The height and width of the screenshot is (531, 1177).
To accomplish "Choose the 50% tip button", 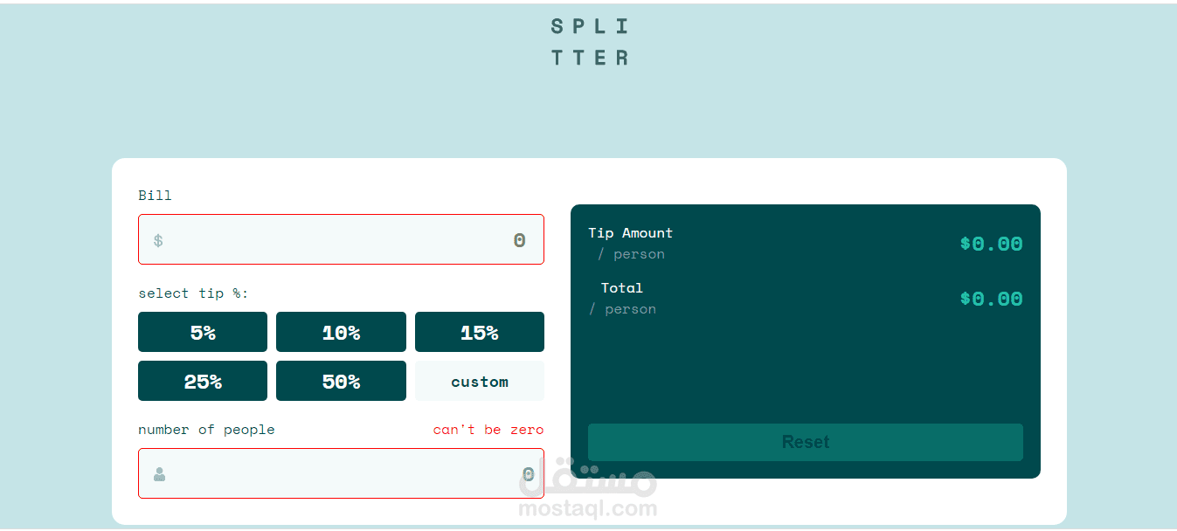I will (x=341, y=381).
